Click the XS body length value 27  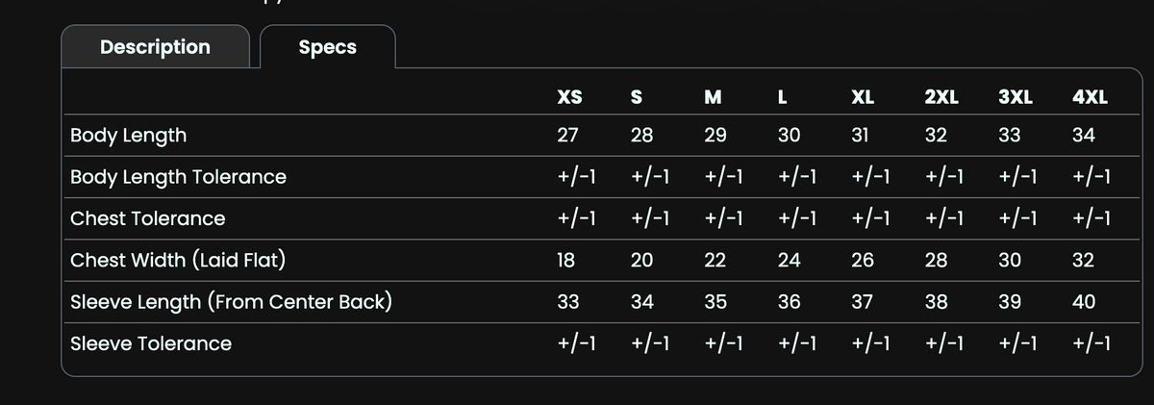(x=567, y=136)
